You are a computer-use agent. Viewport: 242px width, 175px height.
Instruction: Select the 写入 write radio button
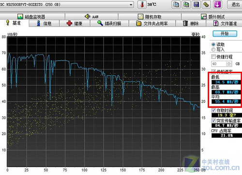(213, 50)
